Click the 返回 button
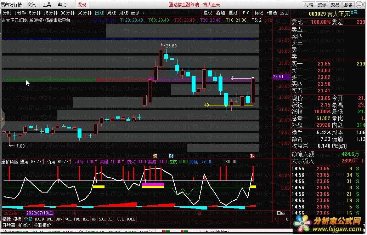367x235 pixels. coord(284,13)
